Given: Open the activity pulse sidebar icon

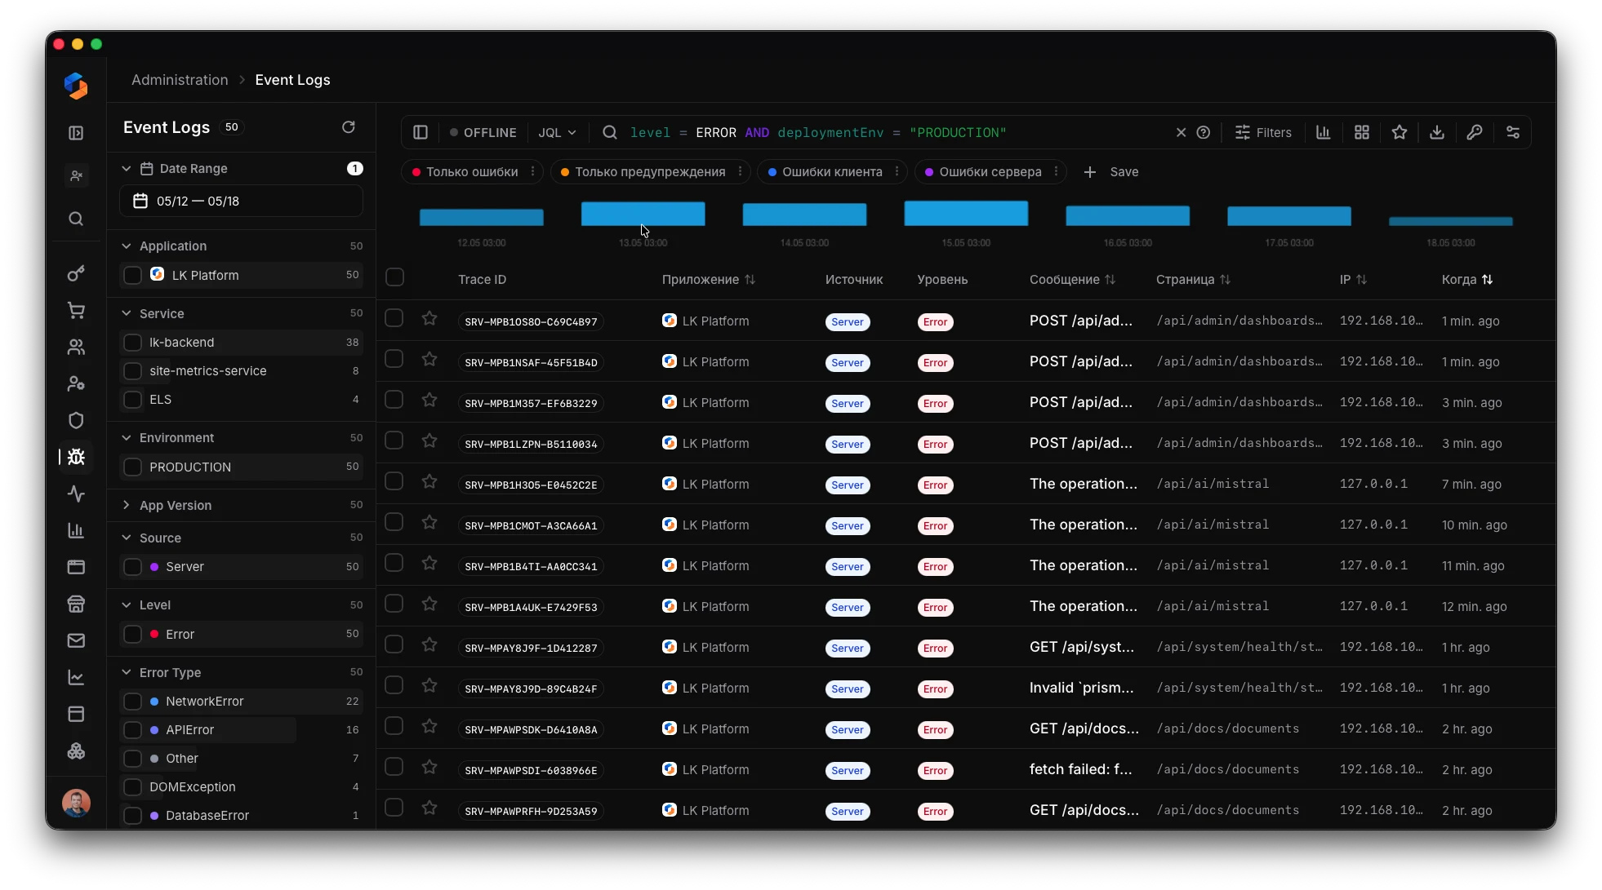Looking at the screenshot, I should (x=76, y=494).
